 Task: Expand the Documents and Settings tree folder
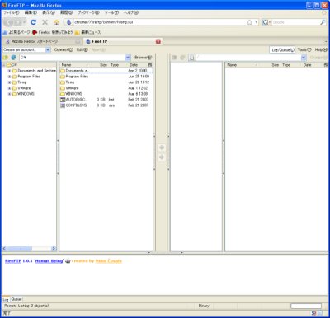[x=9, y=71]
